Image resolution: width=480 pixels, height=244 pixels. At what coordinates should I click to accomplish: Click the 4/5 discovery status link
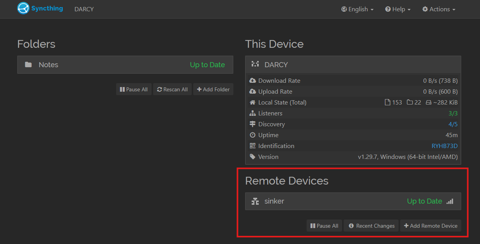pyautogui.click(x=453, y=124)
